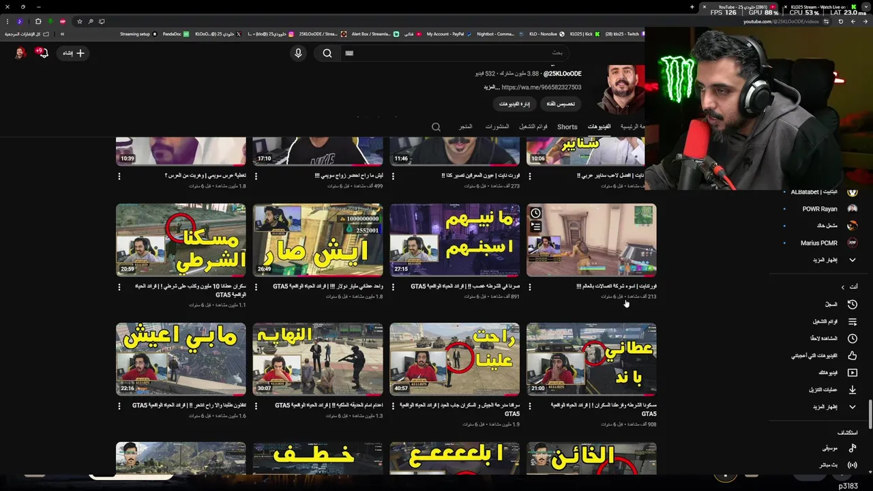Expand channel description with ...المزيد
Viewport: 873px width, 491px height.
[x=492, y=87]
